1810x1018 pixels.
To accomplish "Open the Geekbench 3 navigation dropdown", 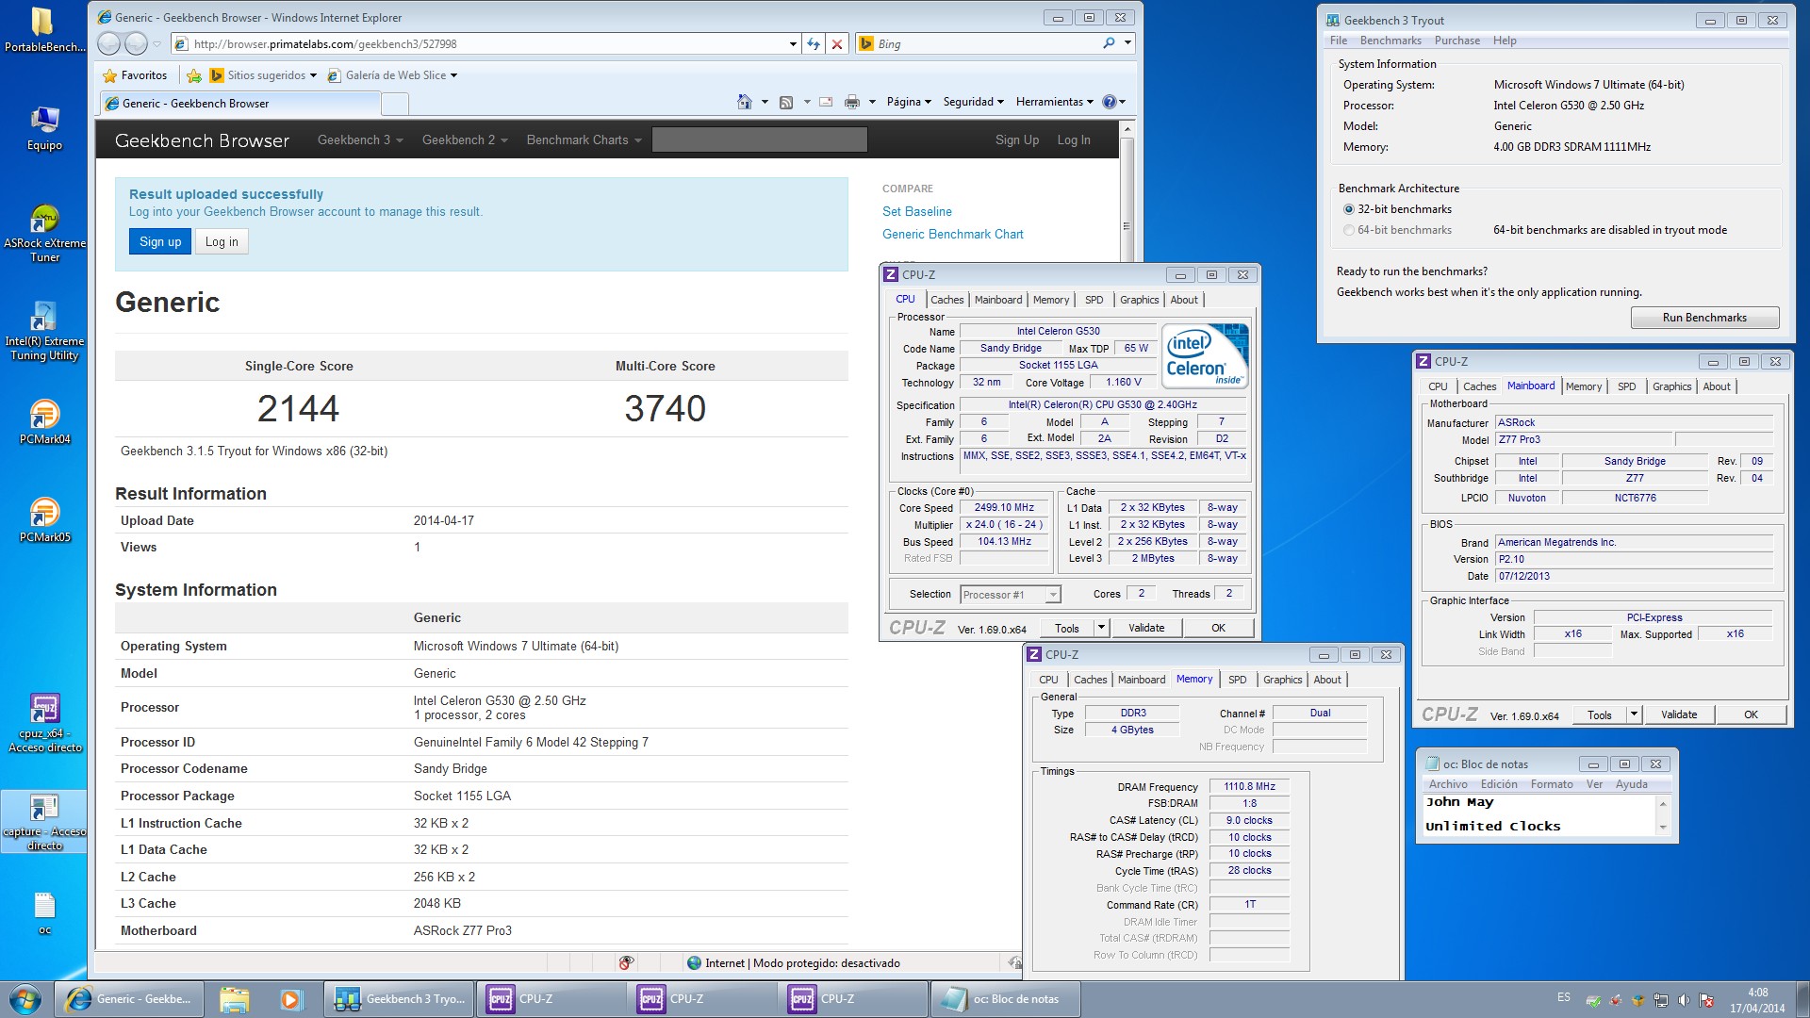I will pos(360,140).
